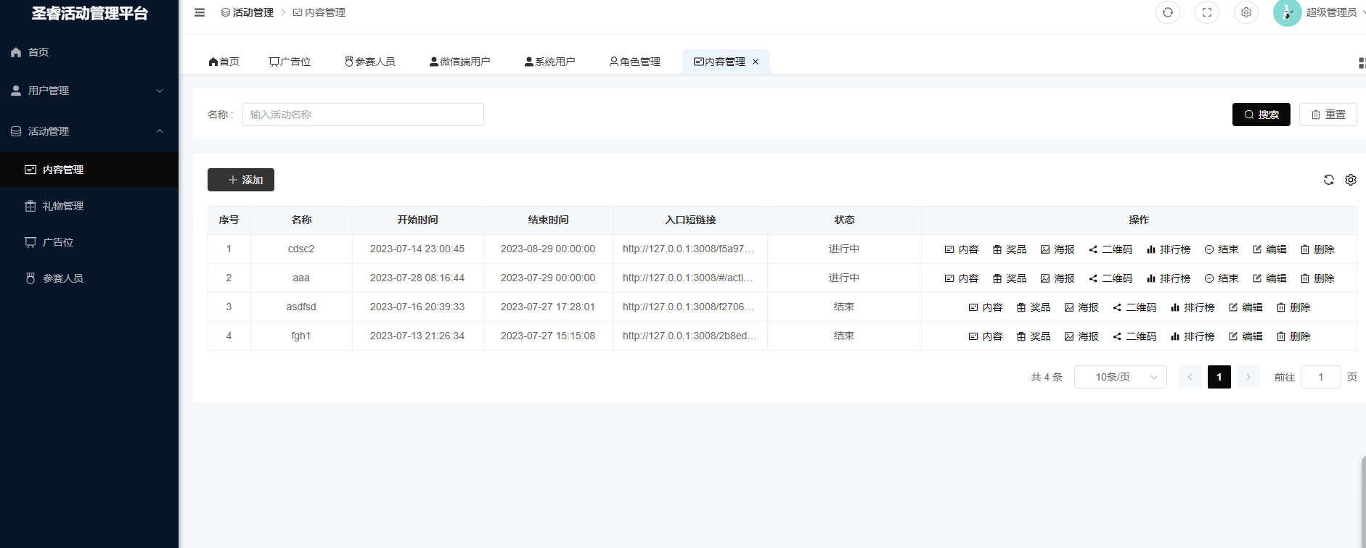The height and width of the screenshot is (548, 1366).
Task: View 排行榜 for the cdsc2 row
Action: (x=1169, y=249)
